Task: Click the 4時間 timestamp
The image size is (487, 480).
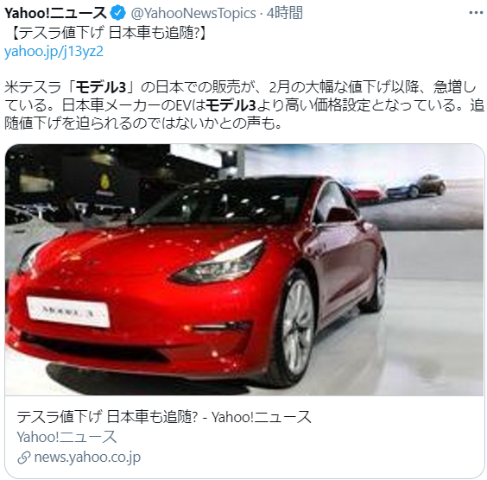Action: [x=285, y=13]
